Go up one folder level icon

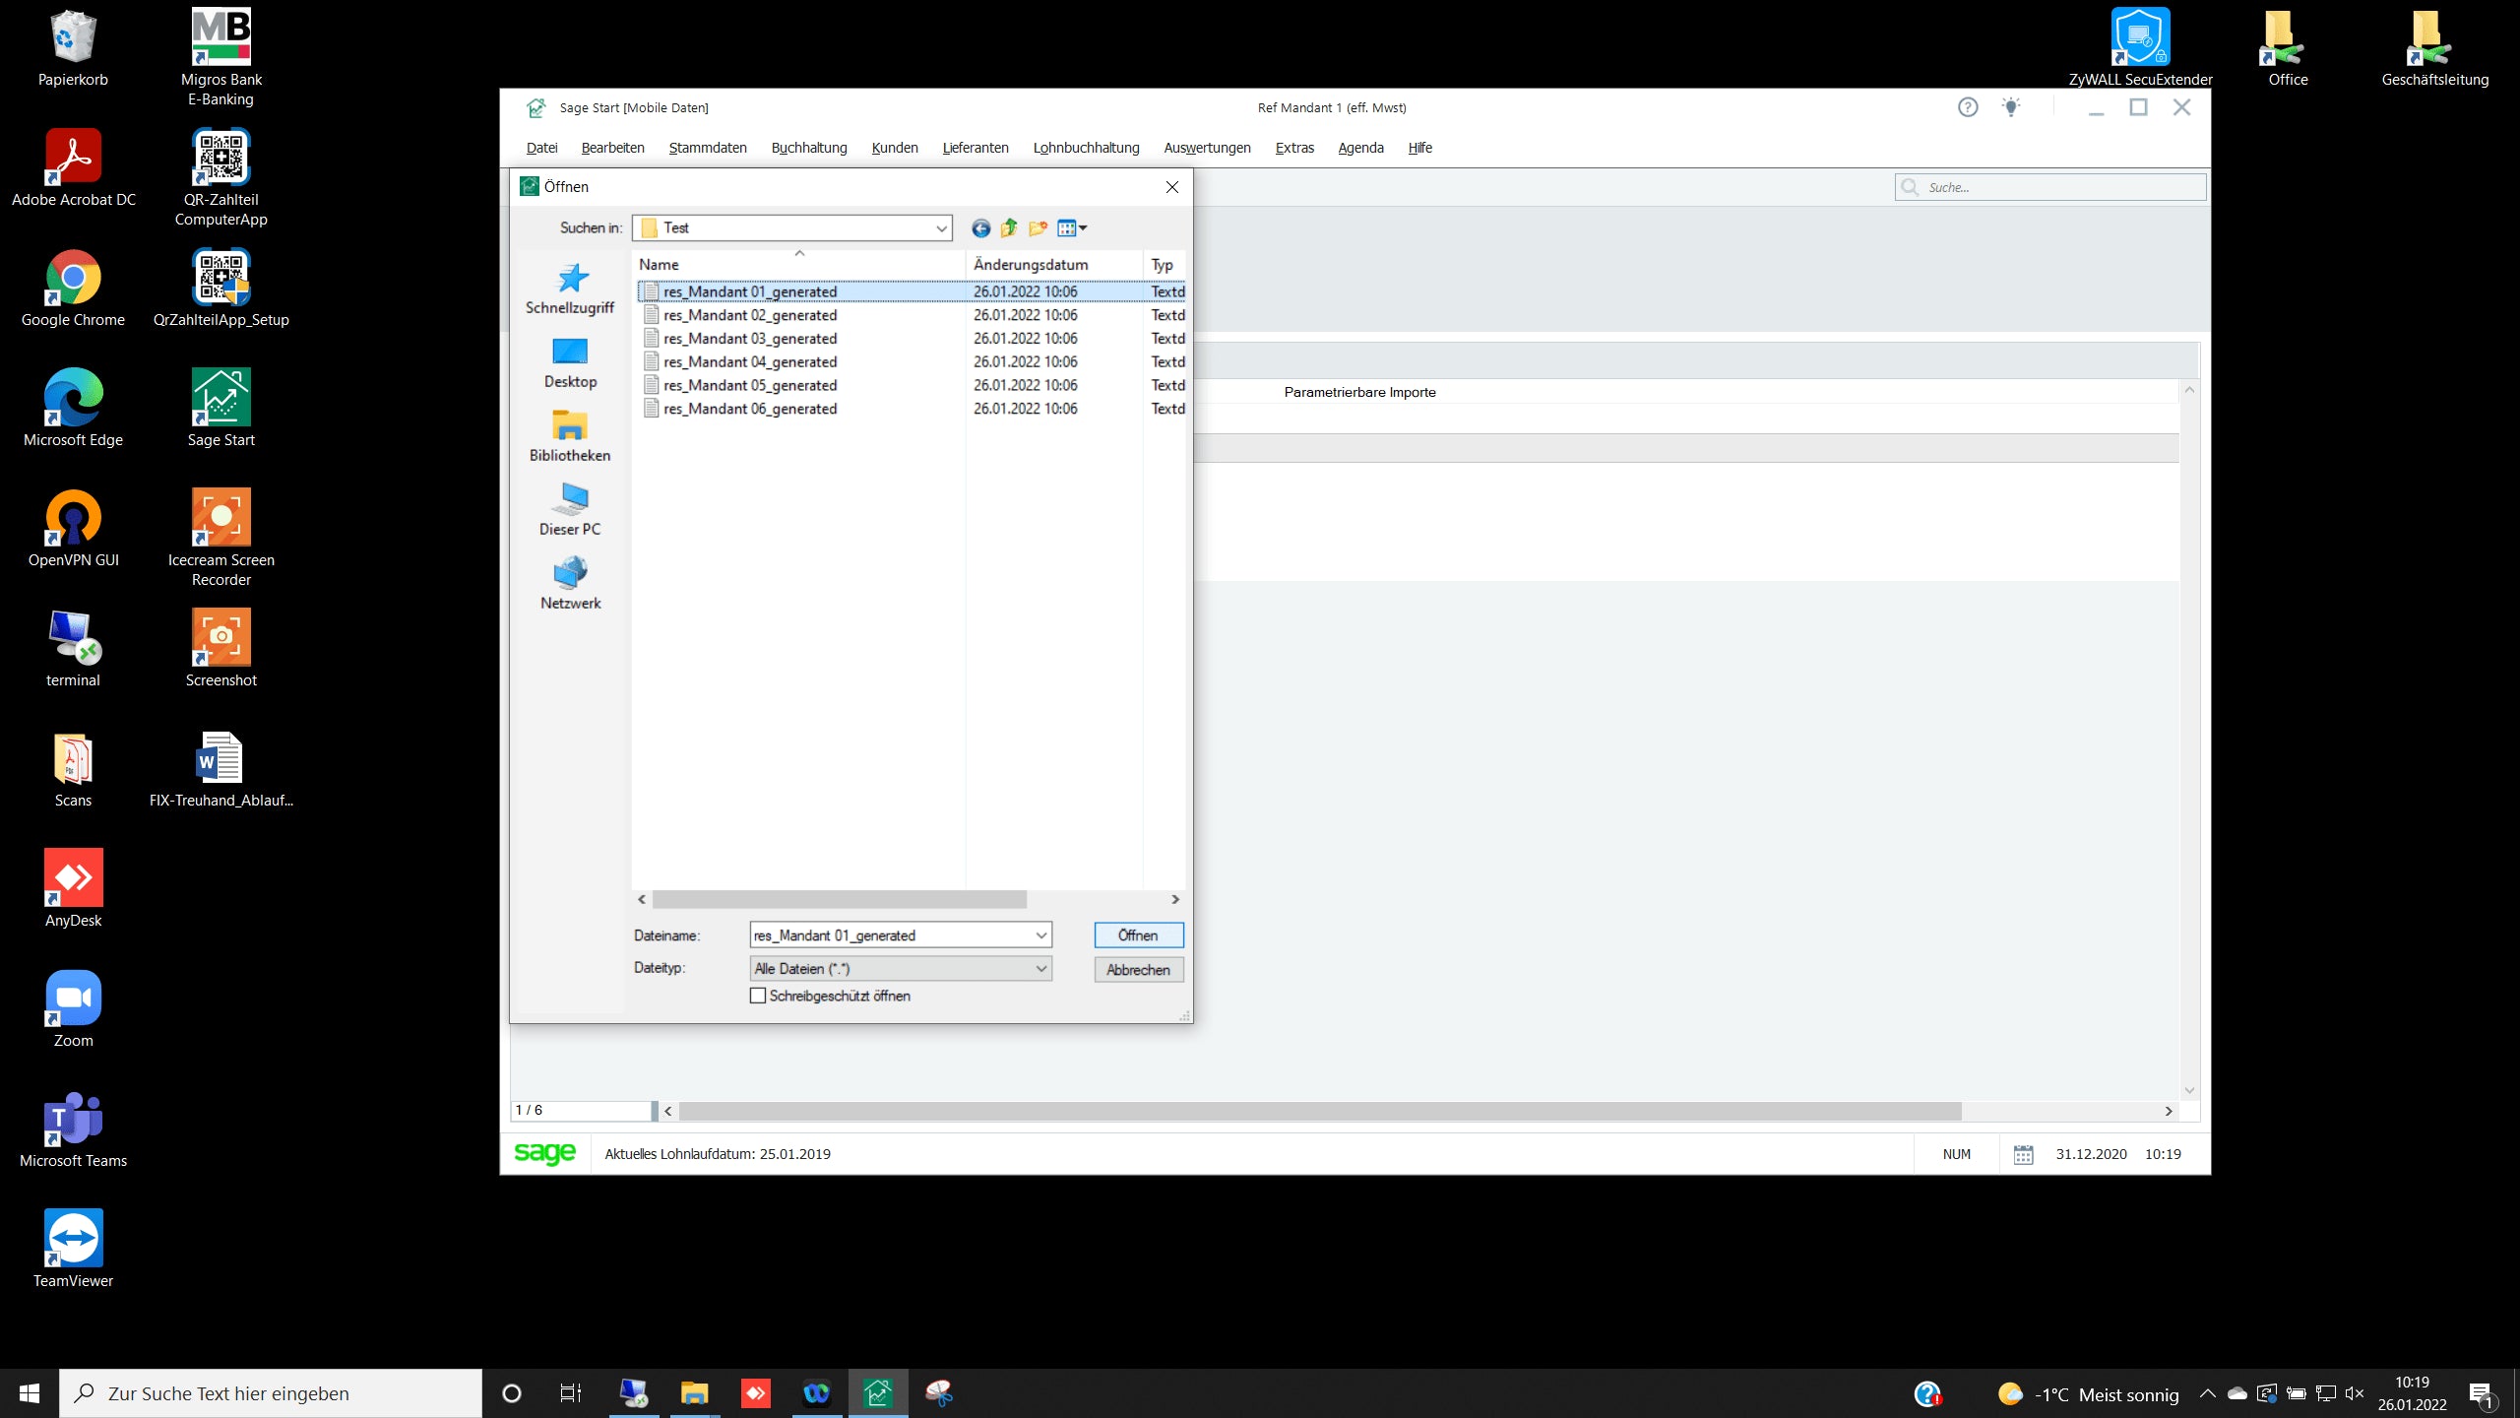pyautogui.click(x=1009, y=228)
